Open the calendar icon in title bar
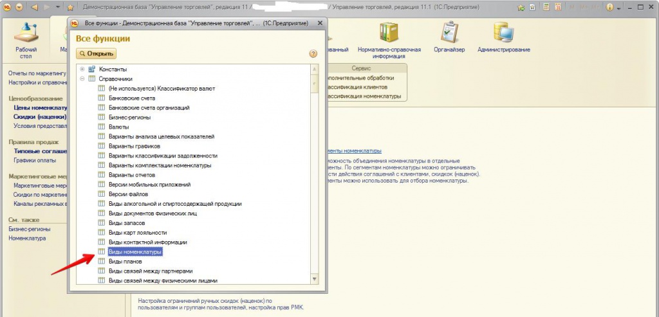Viewport: 659px width, 317px height. pos(558,8)
